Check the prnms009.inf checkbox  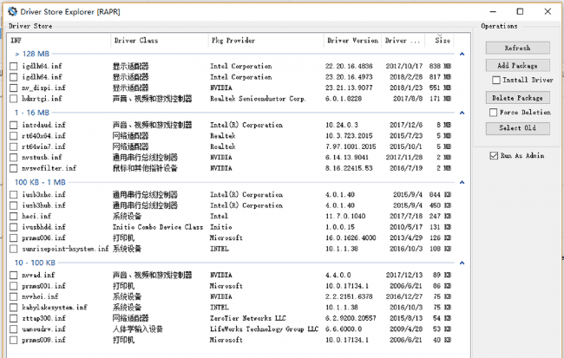pos(14,340)
